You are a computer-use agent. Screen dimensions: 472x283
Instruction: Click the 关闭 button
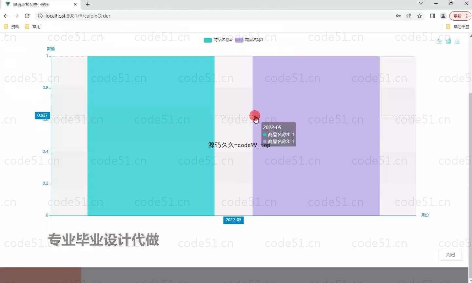pos(450,255)
